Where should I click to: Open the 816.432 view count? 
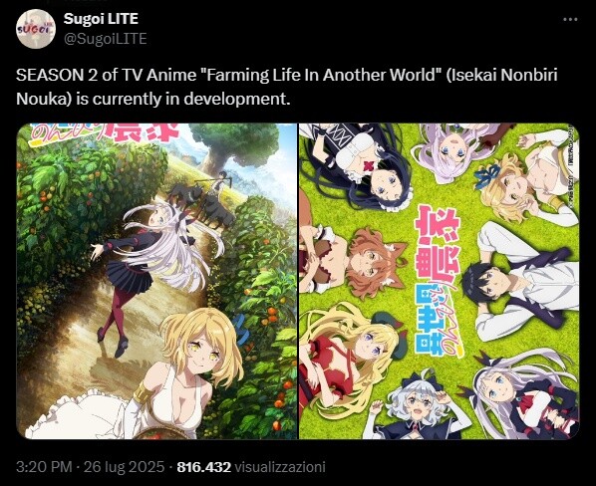pos(204,467)
